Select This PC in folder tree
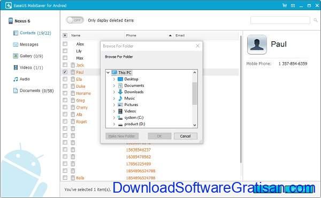Viewport: 321px width, 198px height. pyautogui.click(x=125, y=73)
